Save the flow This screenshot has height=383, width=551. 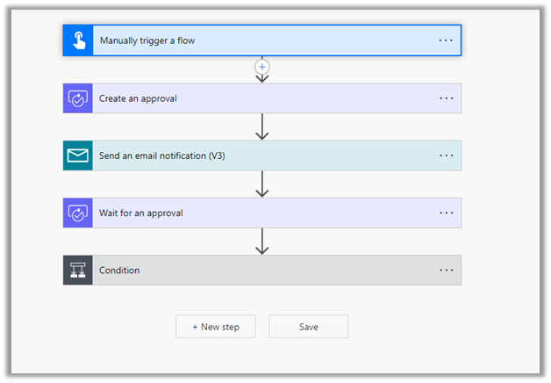308,327
